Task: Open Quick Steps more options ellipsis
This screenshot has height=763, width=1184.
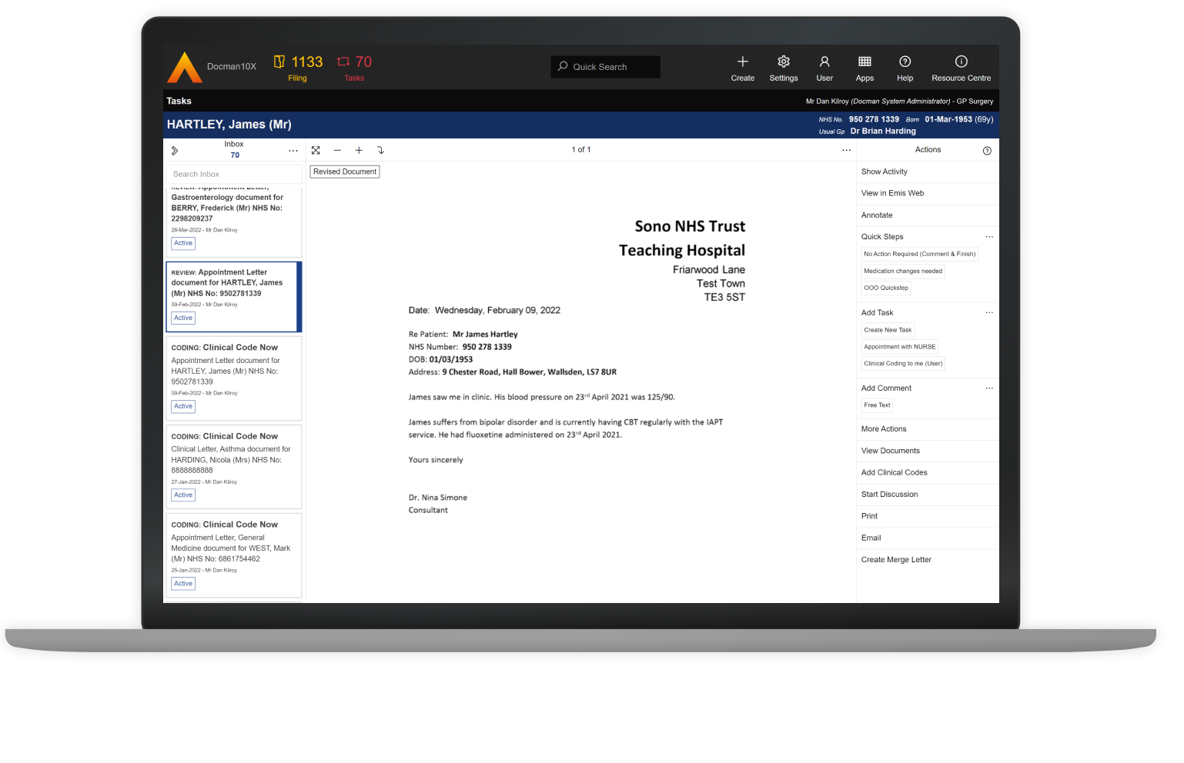Action: click(989, 237)
